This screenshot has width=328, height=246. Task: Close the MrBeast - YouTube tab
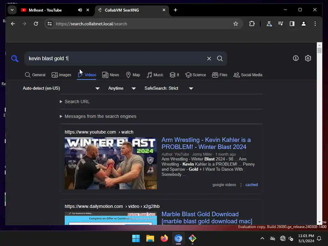pyautogui.click(x=88, y=10)
